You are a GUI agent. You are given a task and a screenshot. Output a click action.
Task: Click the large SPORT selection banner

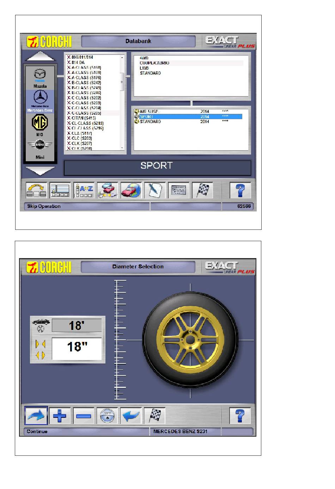[157, 168]
